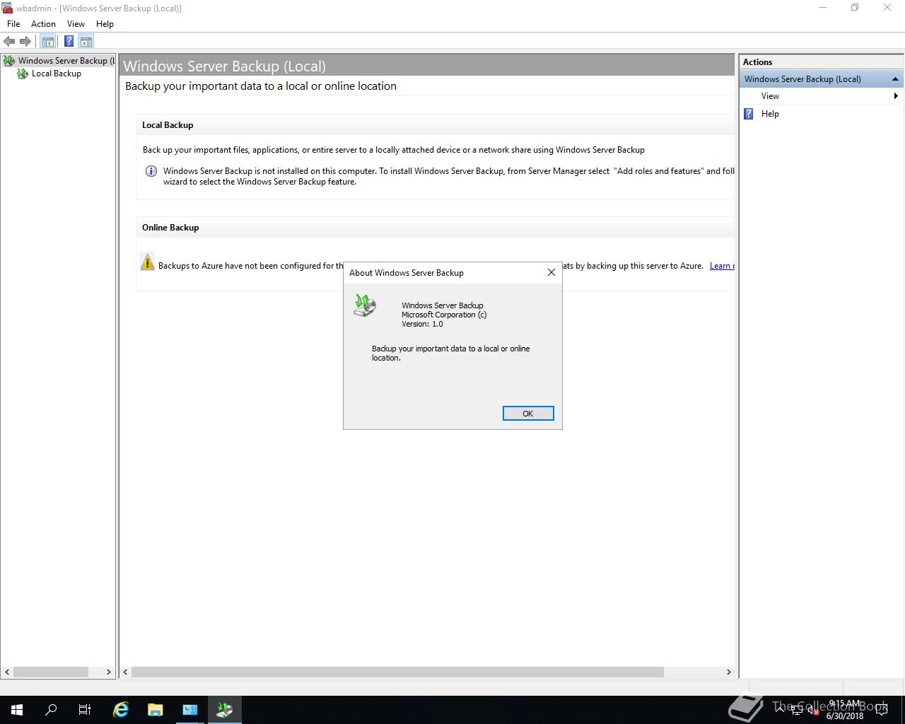This screenshot has height=724, width=905.
Task: Click the Online Backup section header
Action: (x=170, y=228)
